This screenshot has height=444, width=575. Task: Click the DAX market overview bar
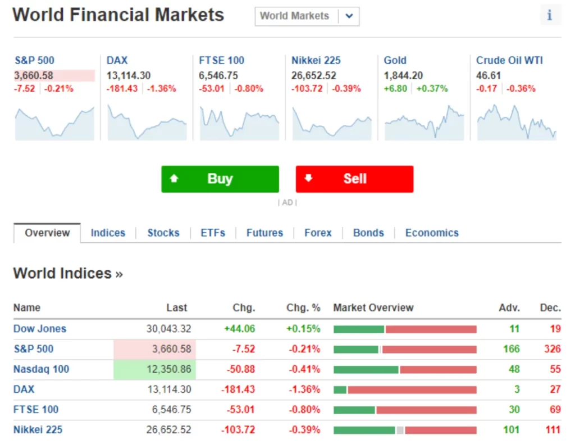(x=405, y=389)
